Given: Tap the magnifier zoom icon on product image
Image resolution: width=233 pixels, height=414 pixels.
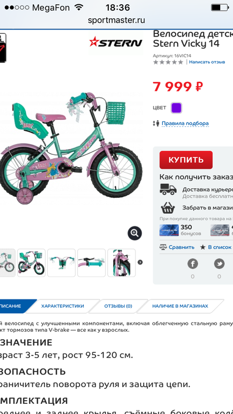Looking at the screenshot, I should click(135, 233).
